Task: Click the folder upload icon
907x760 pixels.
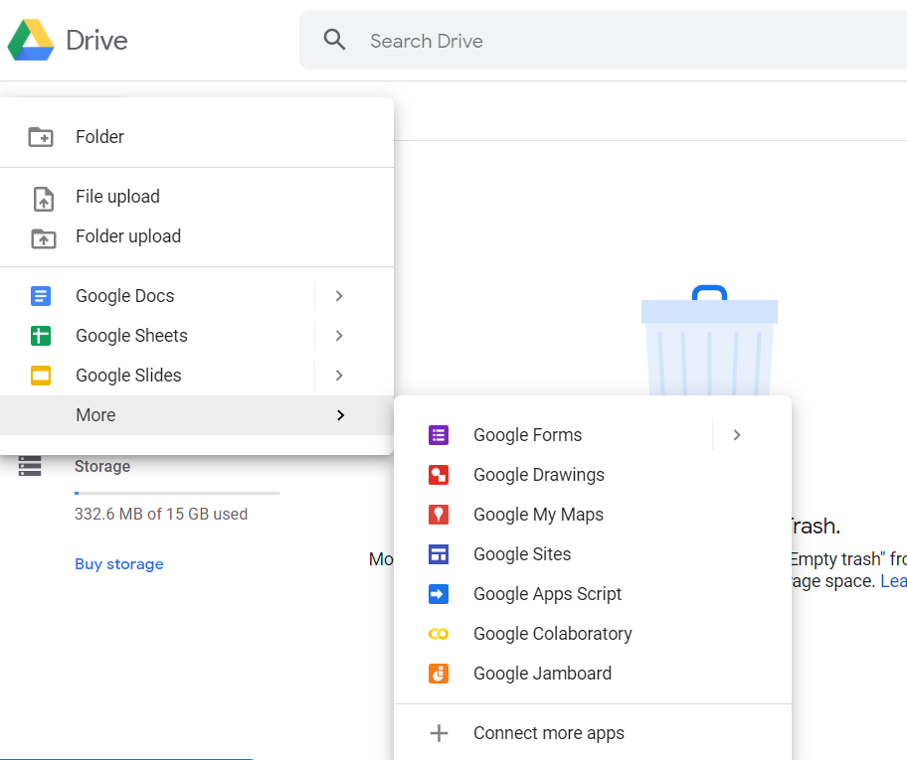Action: pos(44,238)
